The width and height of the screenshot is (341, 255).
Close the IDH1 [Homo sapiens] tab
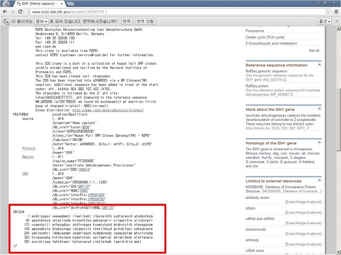point(62,4)
